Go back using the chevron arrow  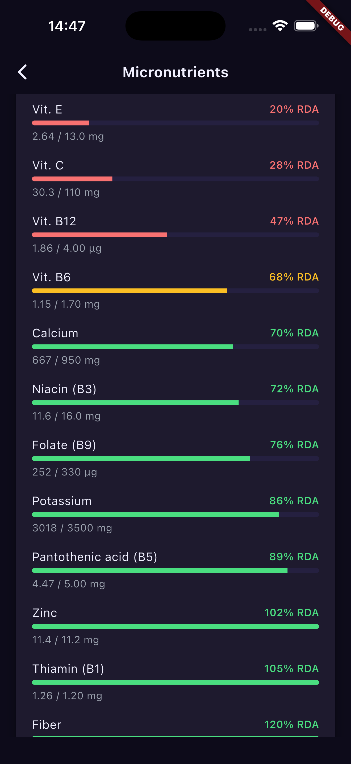point(23,72)
